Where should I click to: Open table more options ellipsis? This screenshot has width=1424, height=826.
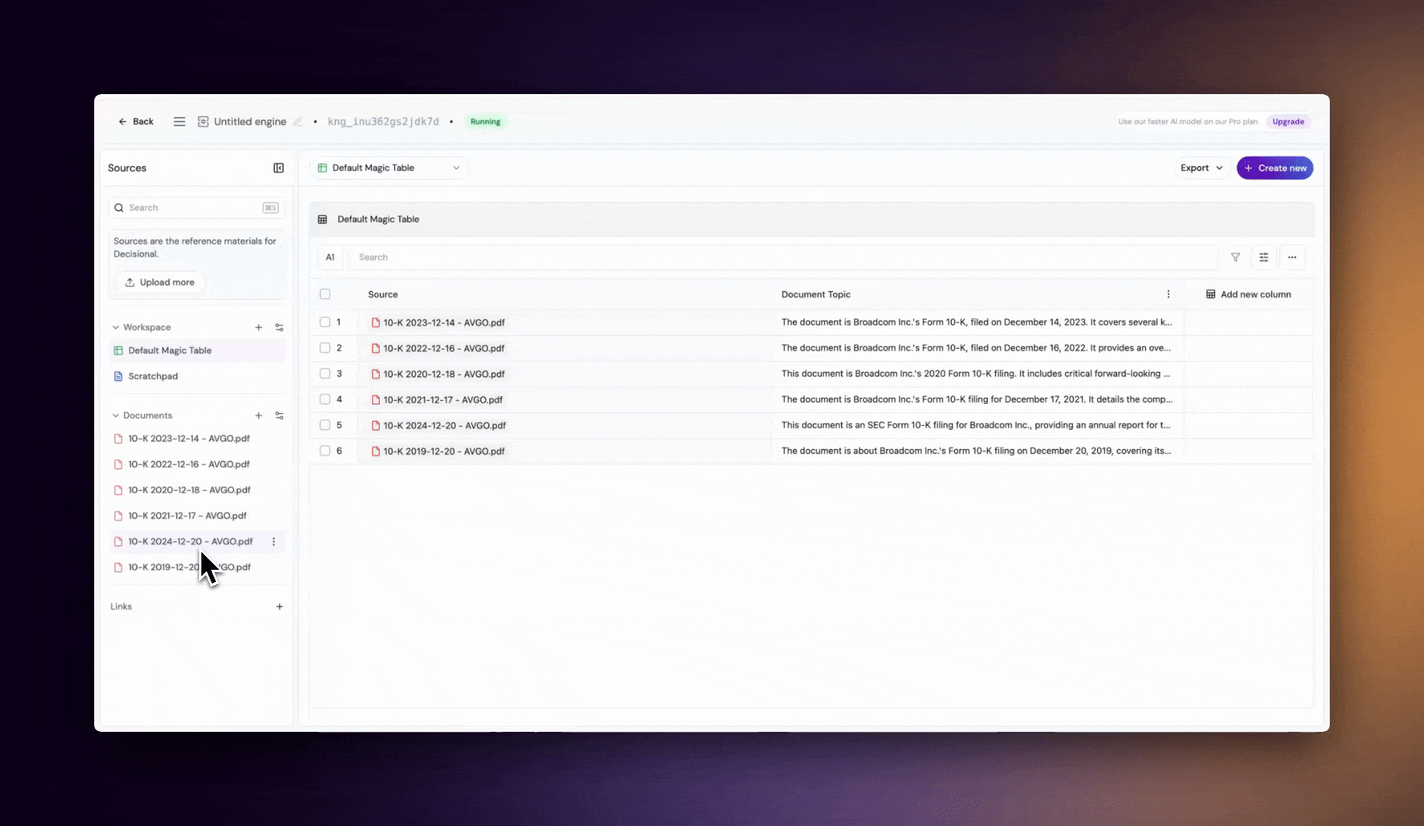tap(1292, 257)
